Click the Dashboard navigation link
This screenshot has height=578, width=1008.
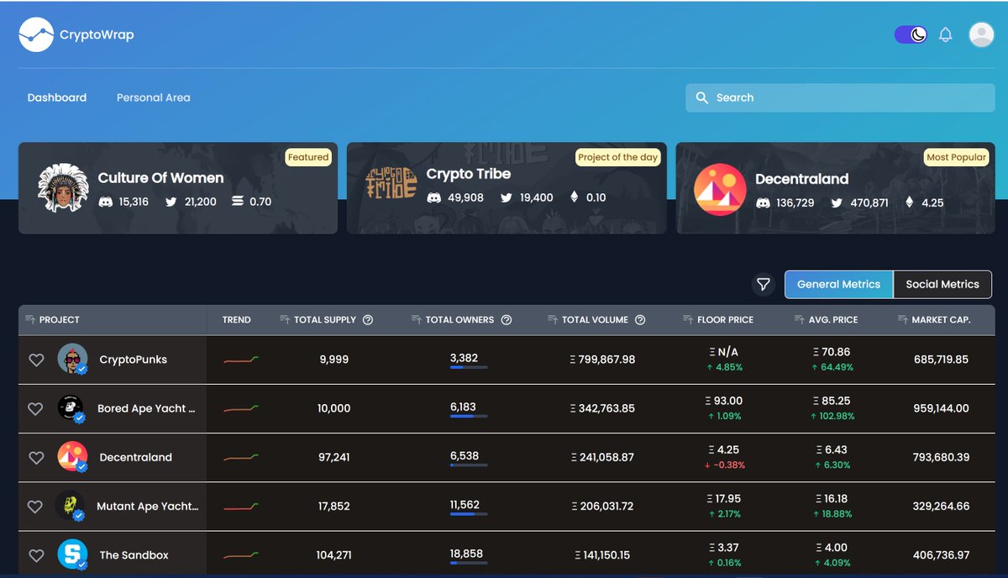(x=56, y=97)
